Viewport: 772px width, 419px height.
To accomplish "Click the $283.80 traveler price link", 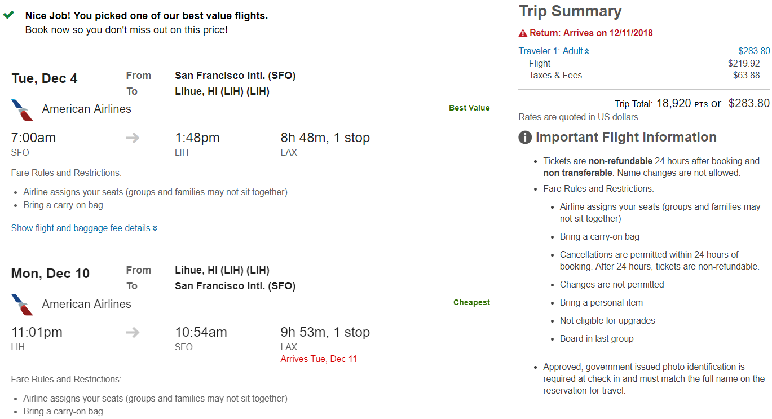I will click(x=754, y=51).
